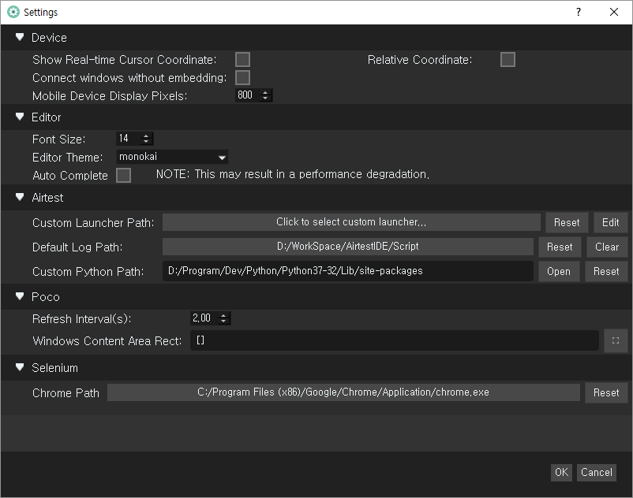Increase the Font Size spinner
Viewport: 633px width, 498px height.
coord(146,136)
